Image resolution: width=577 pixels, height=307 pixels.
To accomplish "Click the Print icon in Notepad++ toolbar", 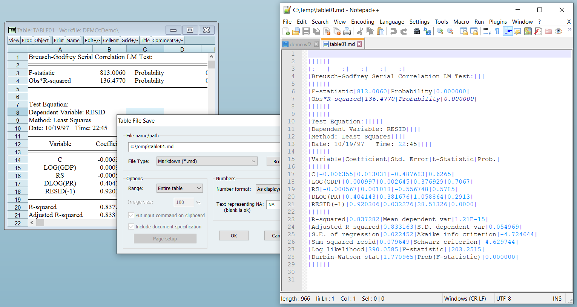I will (x=347, y=31).
